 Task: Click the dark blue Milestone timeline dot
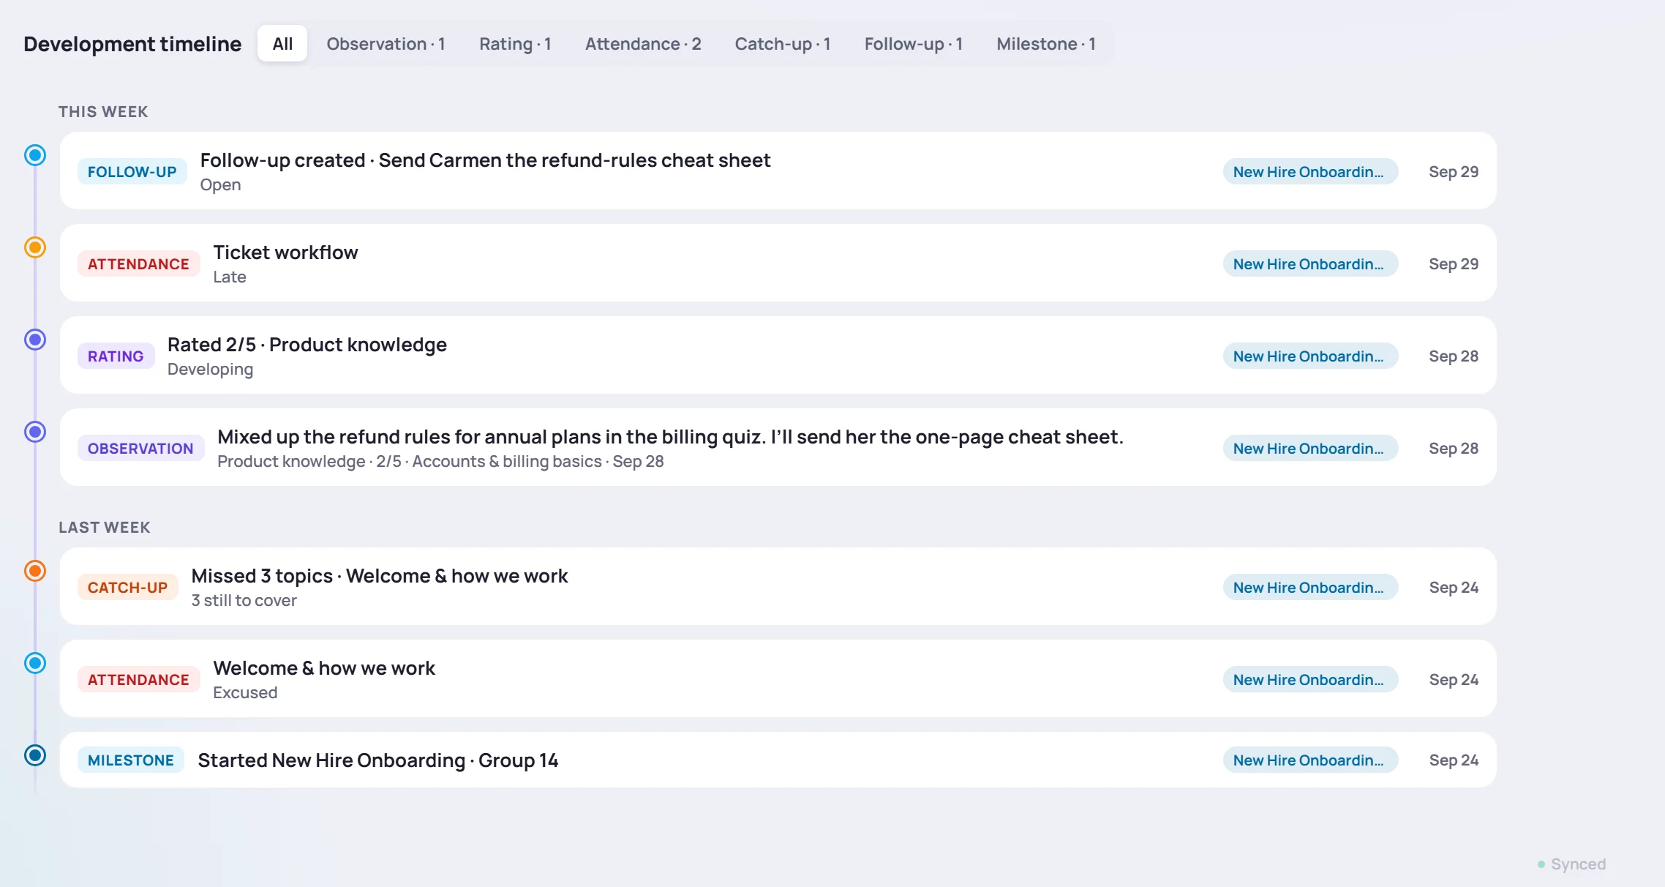(35, 755)
